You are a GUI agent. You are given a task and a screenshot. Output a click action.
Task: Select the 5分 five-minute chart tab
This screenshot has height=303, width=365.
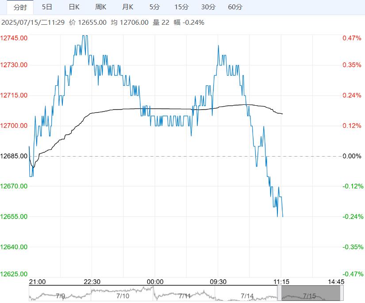click(x=154, y=7)
